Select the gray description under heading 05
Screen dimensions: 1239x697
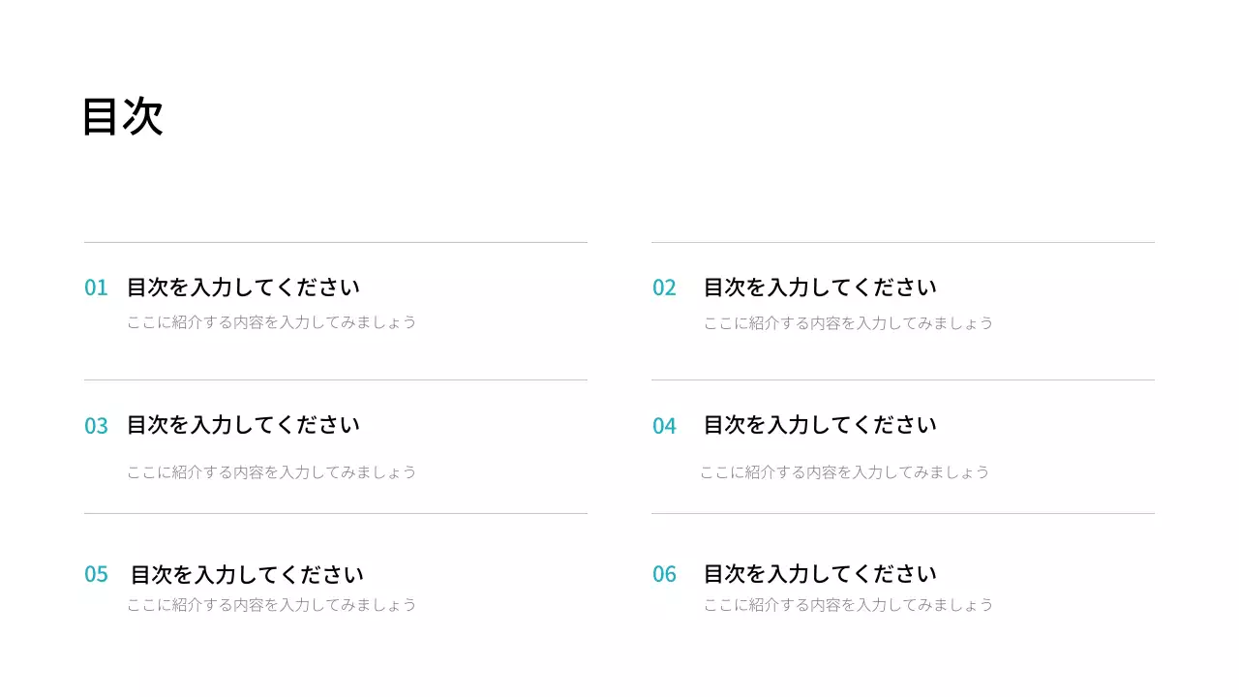click(x=271, y=605)
